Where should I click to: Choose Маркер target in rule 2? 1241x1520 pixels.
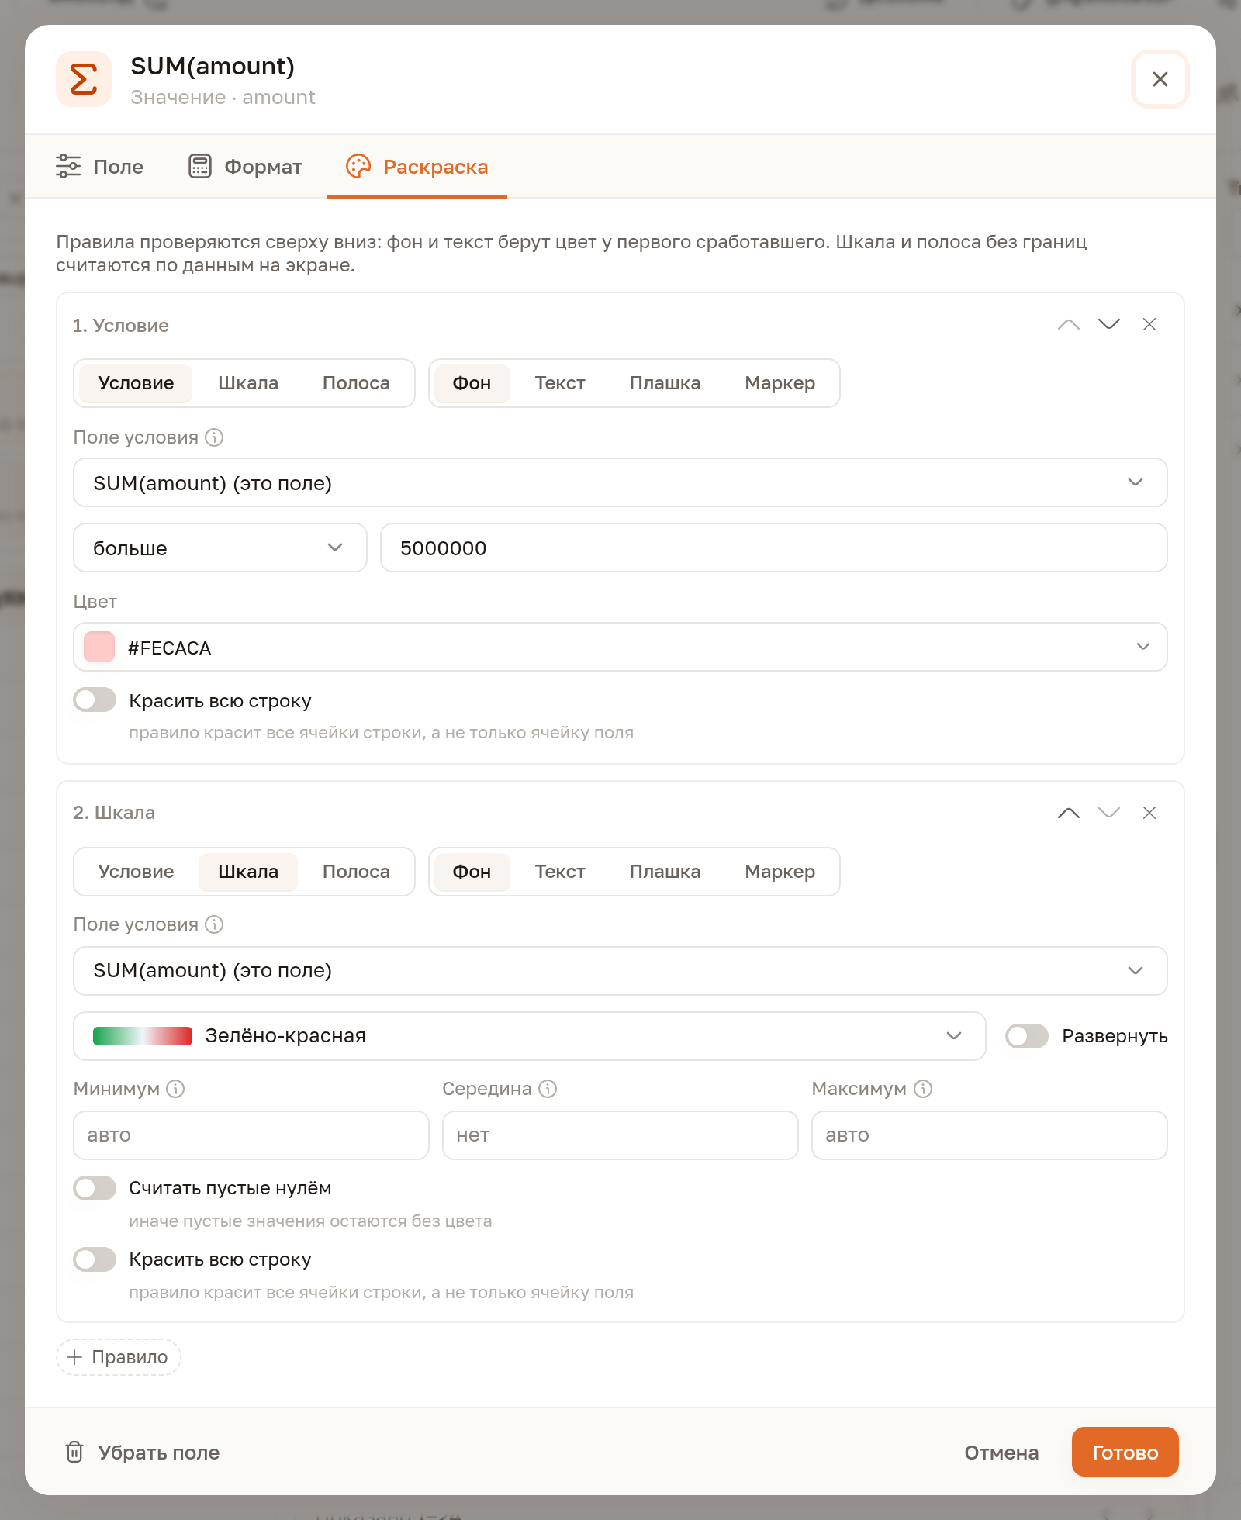[780, 872]
